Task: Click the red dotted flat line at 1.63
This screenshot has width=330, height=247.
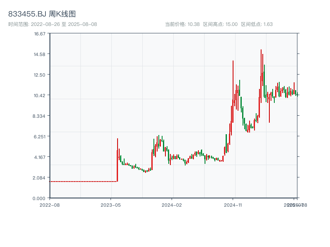Action: (x=83, y=182)
